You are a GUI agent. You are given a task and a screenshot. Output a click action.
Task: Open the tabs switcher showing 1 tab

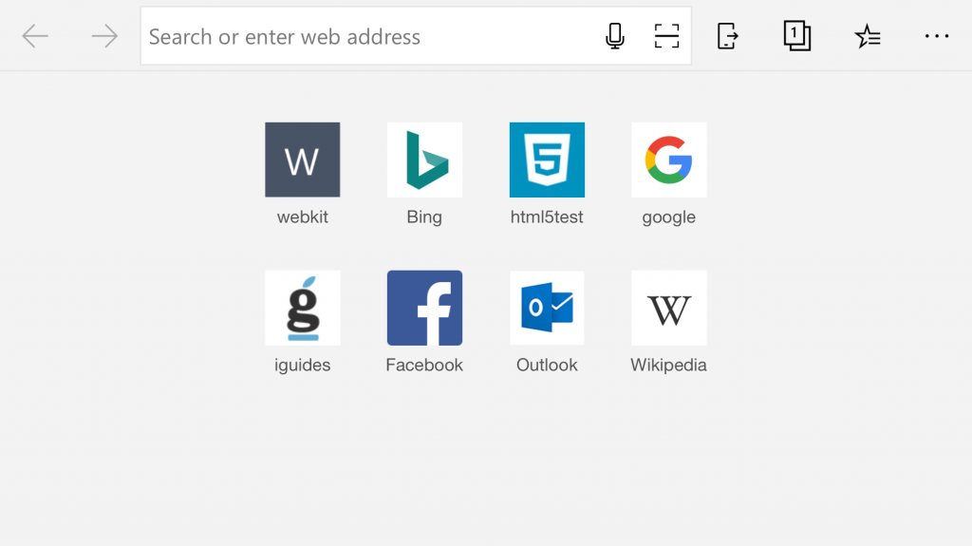click(x=797, y=36)
